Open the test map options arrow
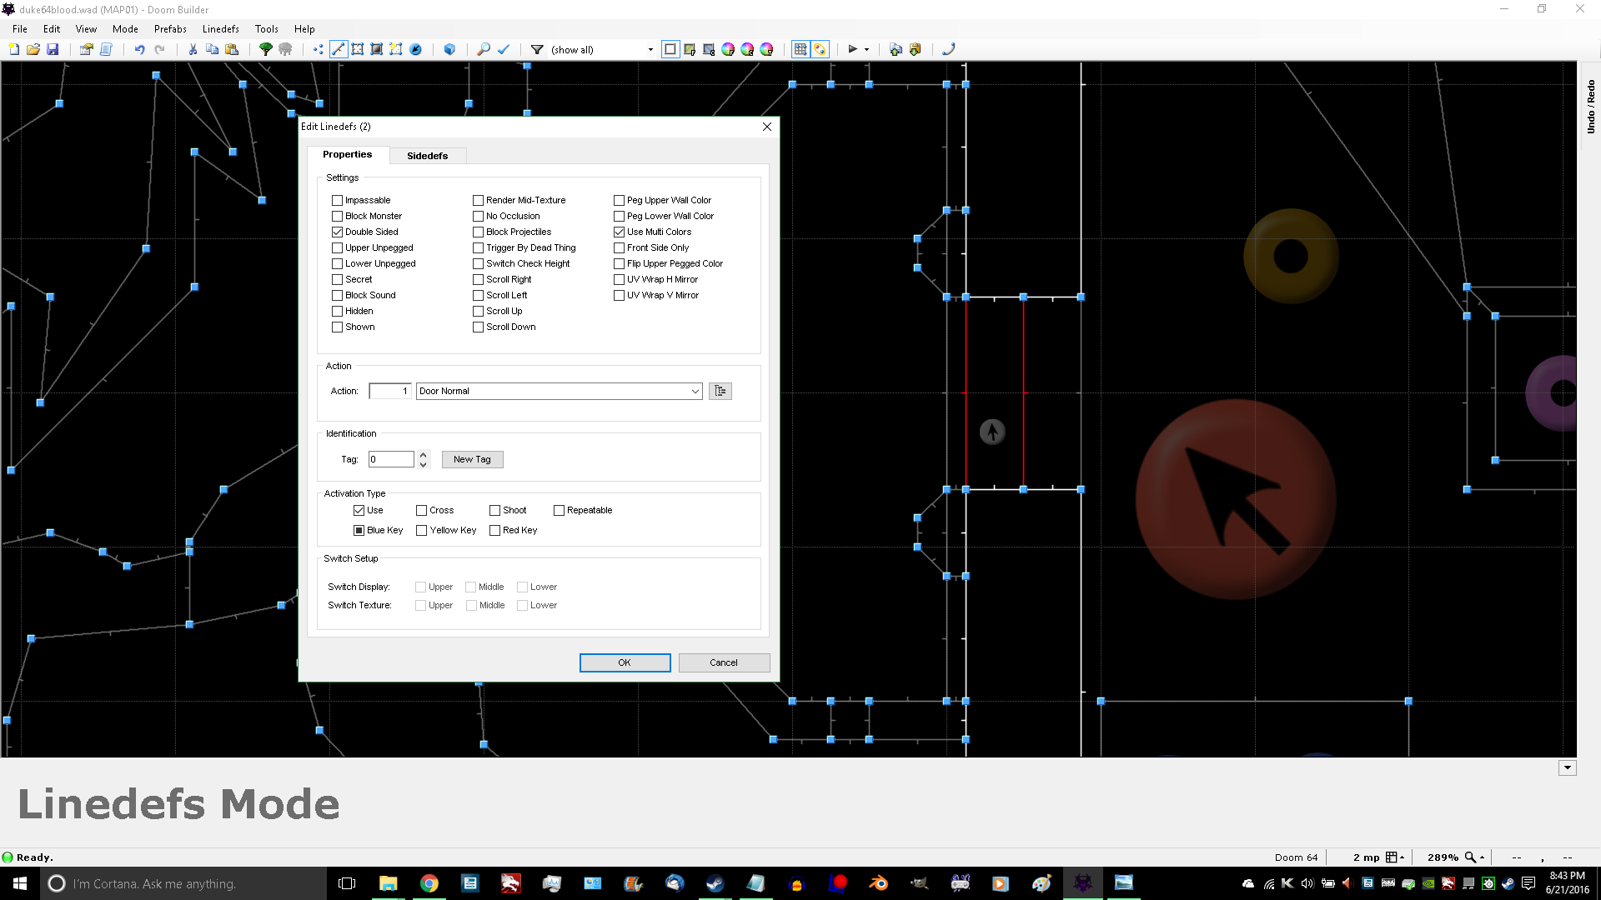 click(x=867, y=50)
